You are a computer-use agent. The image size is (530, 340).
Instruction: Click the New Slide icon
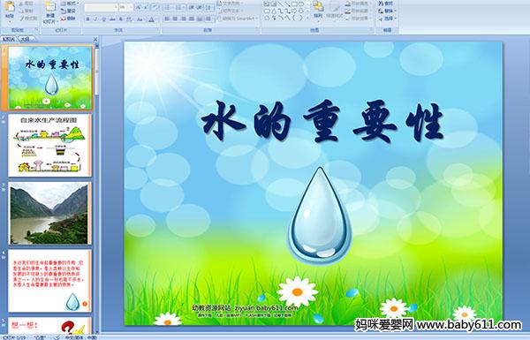[x=50, y=11]
